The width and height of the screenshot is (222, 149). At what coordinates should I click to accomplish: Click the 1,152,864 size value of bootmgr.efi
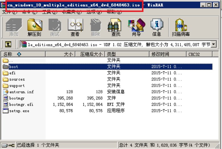pyautogui.click(x=63, y=104)
